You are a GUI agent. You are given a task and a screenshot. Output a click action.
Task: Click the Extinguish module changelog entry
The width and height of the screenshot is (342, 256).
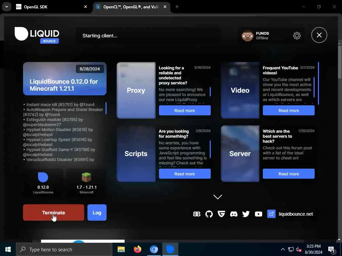53,122
